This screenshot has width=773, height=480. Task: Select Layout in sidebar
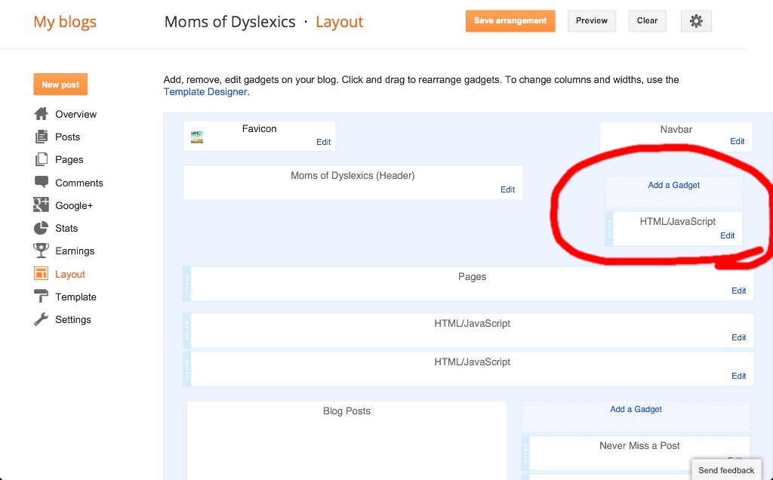tap(70, 274)
